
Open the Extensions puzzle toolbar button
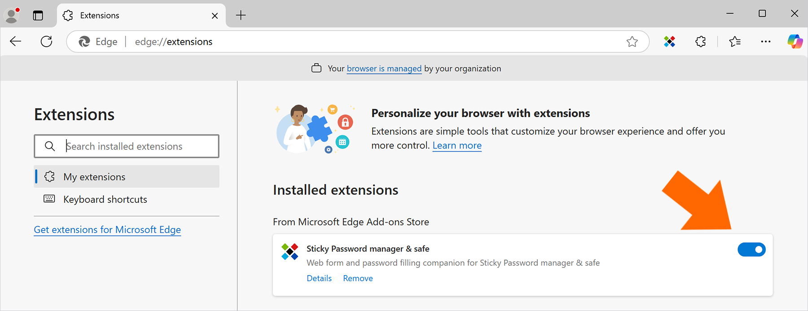coord(701,42)
